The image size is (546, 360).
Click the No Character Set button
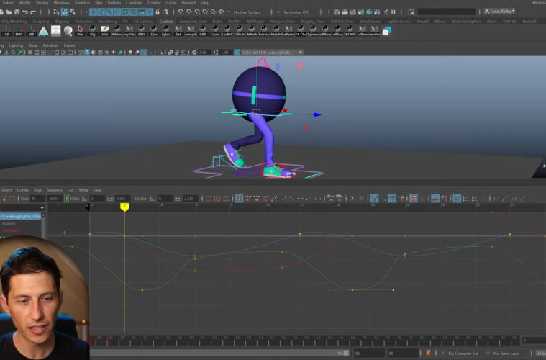tap(463, 354)
